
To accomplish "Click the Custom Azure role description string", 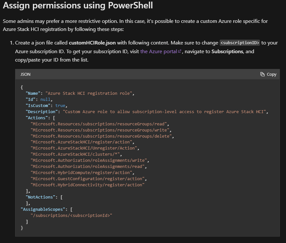I will click(164, 112).
